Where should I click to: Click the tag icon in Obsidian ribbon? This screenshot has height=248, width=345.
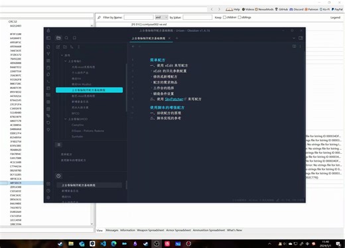tap(48, 115)
